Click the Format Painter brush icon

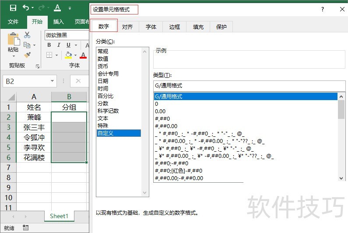point(27,55)
